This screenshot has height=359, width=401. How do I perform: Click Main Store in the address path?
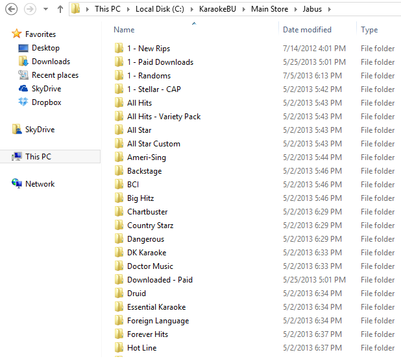pos(269,9)
